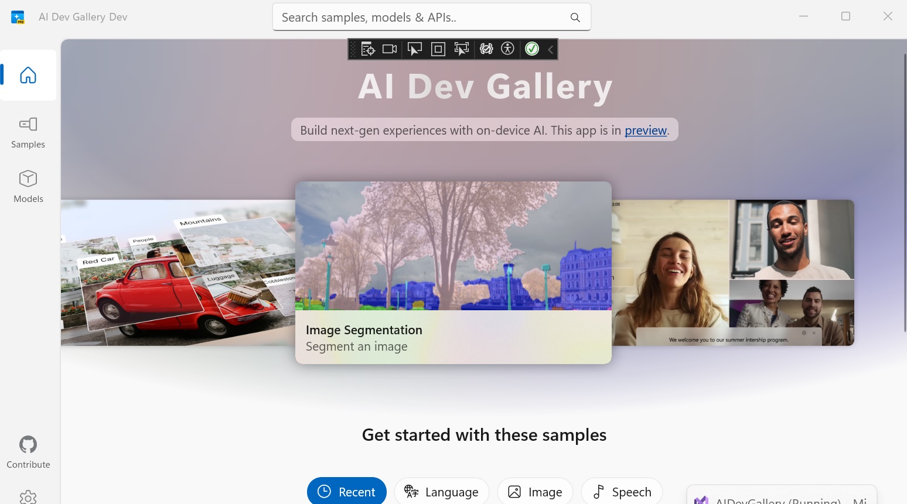Open the Settings gear at sidebar bottom
The image size is (907, 504).
[x=28, y=496]
